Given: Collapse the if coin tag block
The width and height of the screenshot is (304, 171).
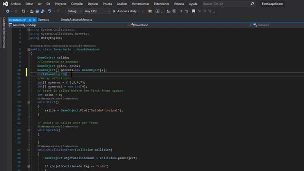Looking at the screenshot, I should (28, 166).
